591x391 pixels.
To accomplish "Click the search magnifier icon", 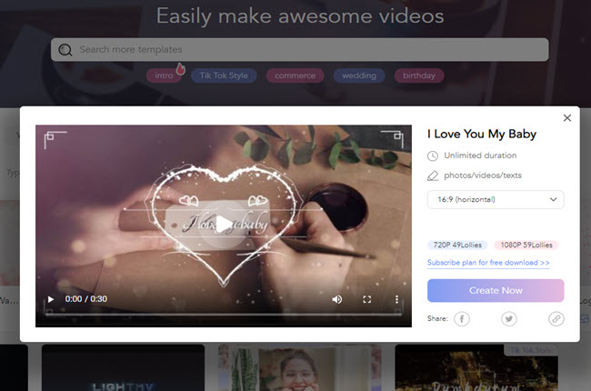I will pos(65,50).
